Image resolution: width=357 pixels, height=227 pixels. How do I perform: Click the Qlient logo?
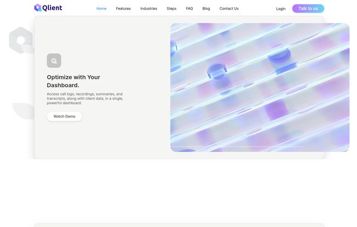(x=48, y=8)
